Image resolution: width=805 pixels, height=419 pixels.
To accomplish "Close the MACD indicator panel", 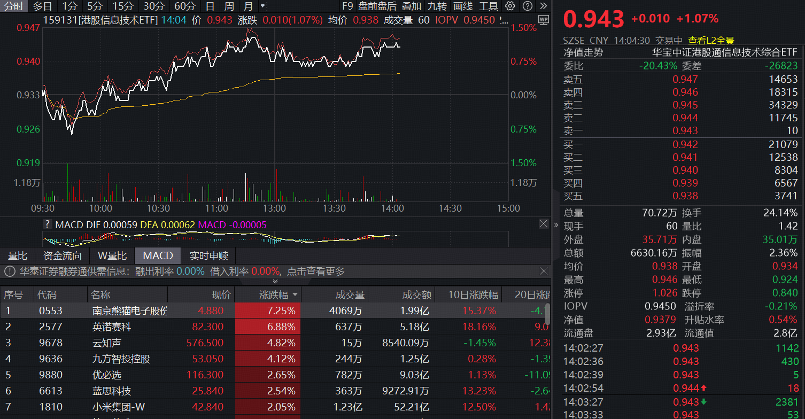I will [544, 224].
